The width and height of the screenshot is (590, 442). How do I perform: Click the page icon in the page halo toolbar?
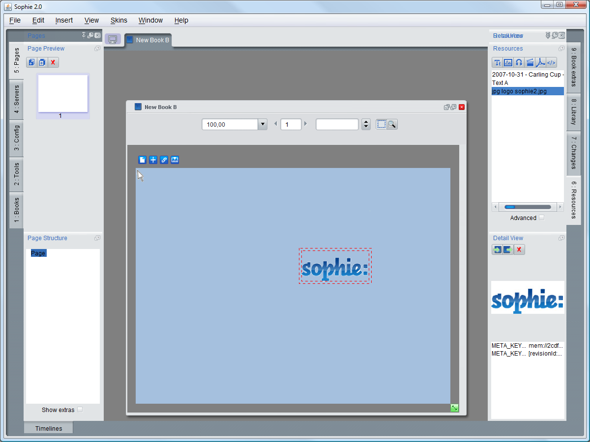143,160
